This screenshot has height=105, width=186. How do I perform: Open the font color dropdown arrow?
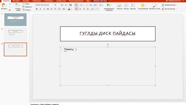click(71, 9)
